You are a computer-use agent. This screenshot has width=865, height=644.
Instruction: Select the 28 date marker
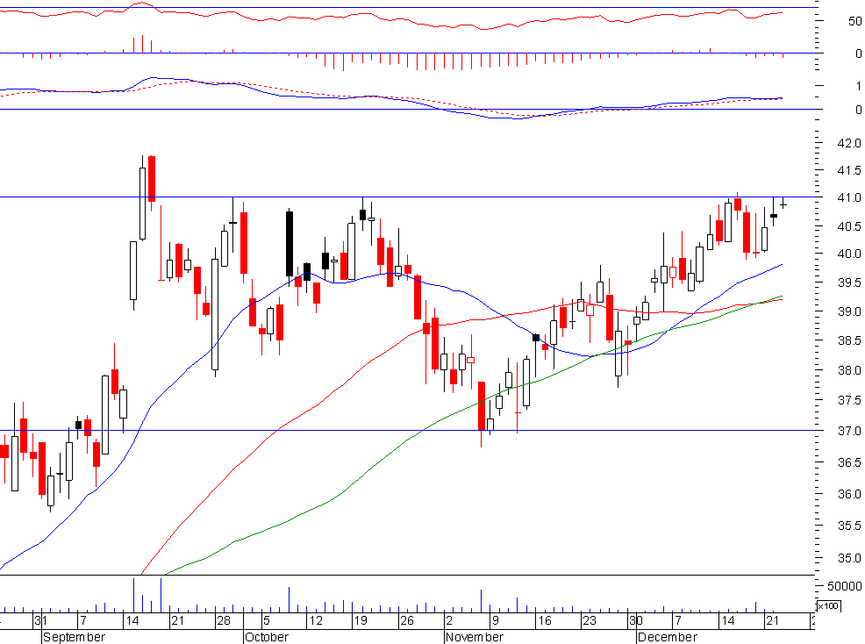tap(224, 621)
